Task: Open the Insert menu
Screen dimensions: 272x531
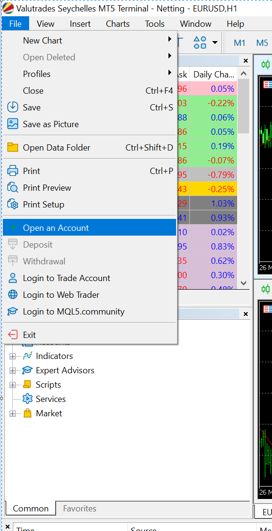Action: 80,24
